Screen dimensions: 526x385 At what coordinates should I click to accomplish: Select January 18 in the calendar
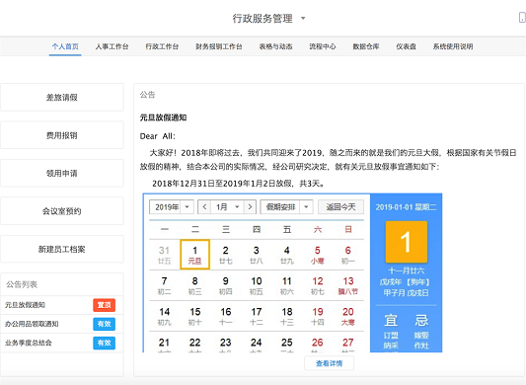click(x=287, y=317)
